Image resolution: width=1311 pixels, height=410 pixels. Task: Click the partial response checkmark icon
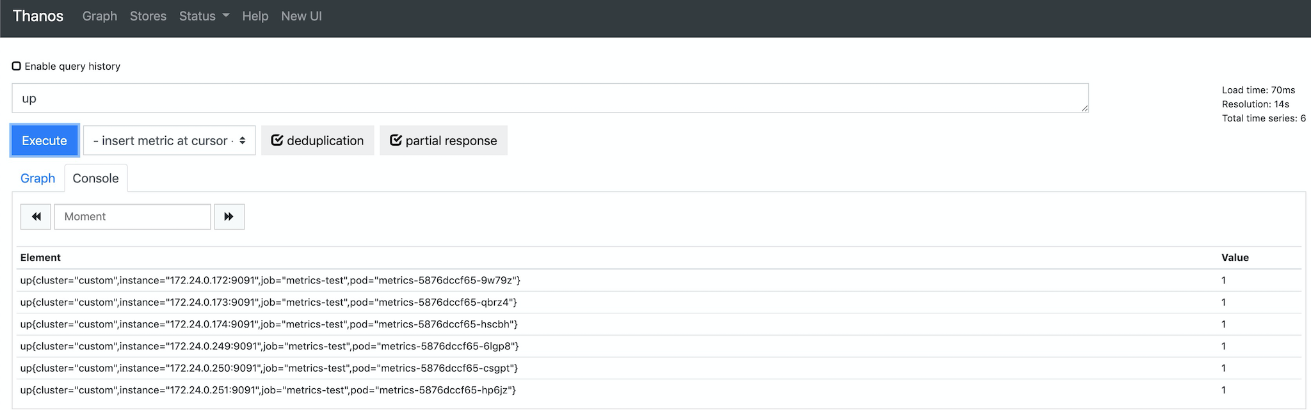(x=396, y=140)
